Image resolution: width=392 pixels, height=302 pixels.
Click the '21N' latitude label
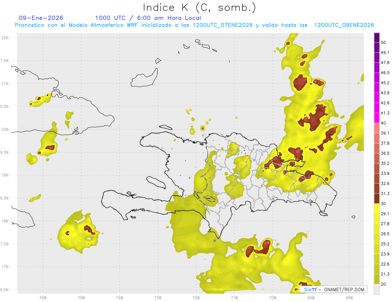pos(6,83)
